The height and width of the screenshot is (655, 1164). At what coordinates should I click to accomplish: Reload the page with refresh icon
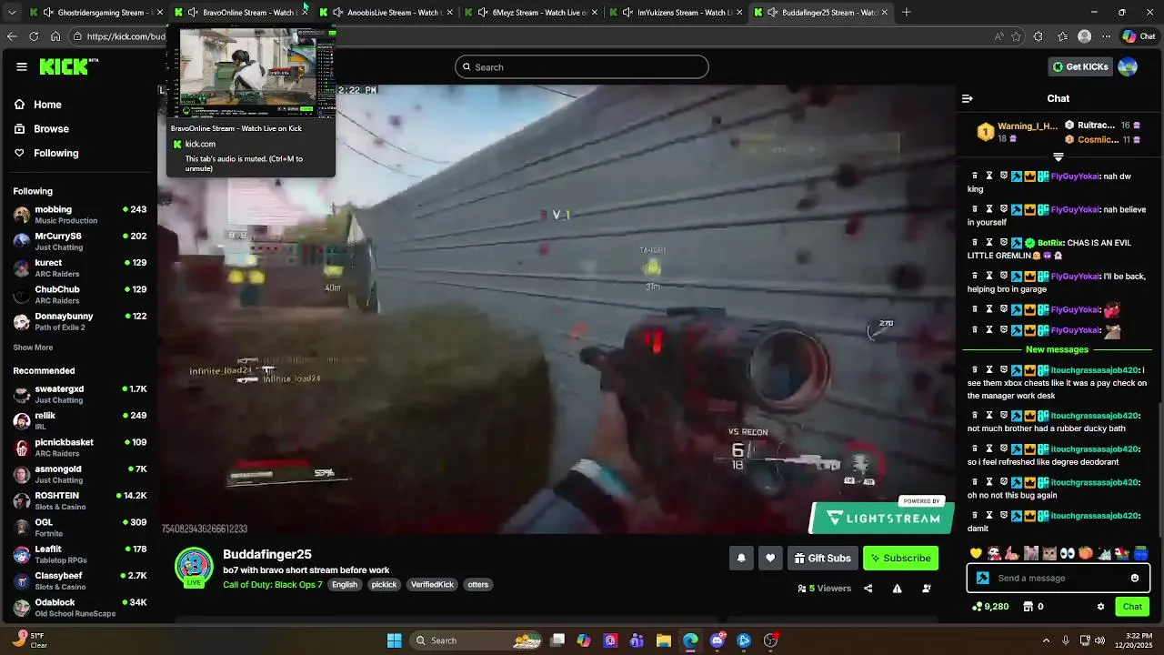34,36
